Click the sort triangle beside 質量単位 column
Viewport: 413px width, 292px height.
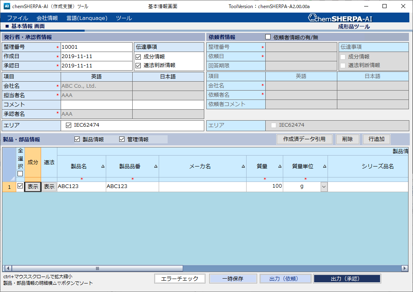click(x=324, y=167)
